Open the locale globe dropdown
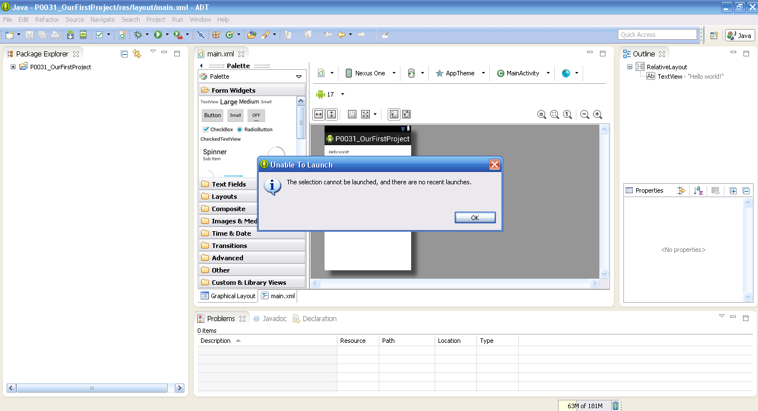 (x=576, y=73)
